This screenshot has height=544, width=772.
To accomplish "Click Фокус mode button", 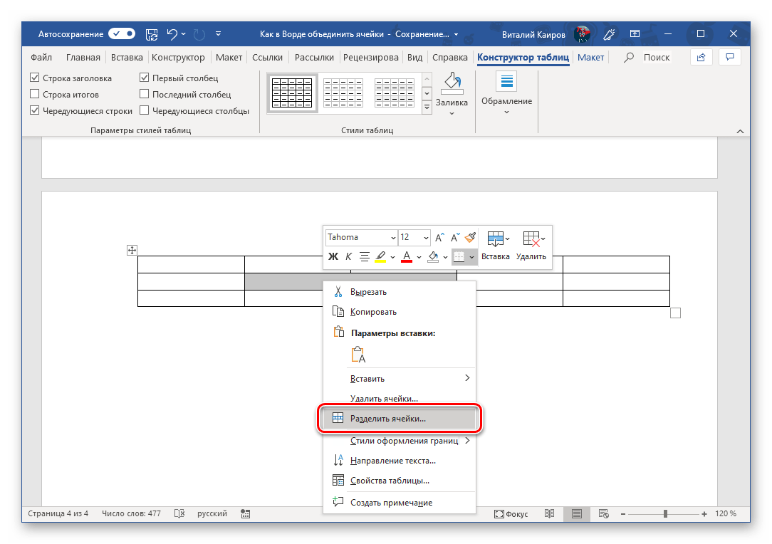I will [511, 513].
